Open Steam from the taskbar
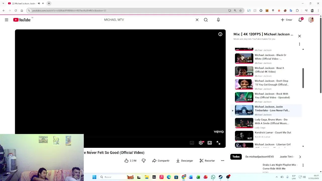This screenshot has width=322, height=181. (x=220, y=177)
